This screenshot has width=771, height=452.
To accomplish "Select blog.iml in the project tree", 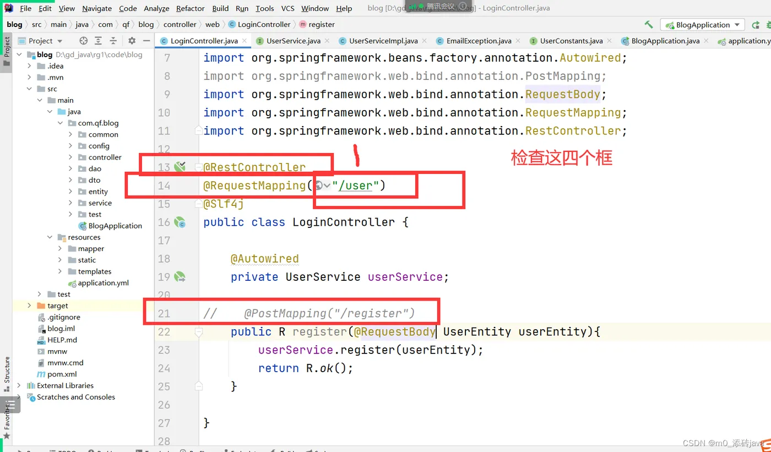I will coord(56,329).
